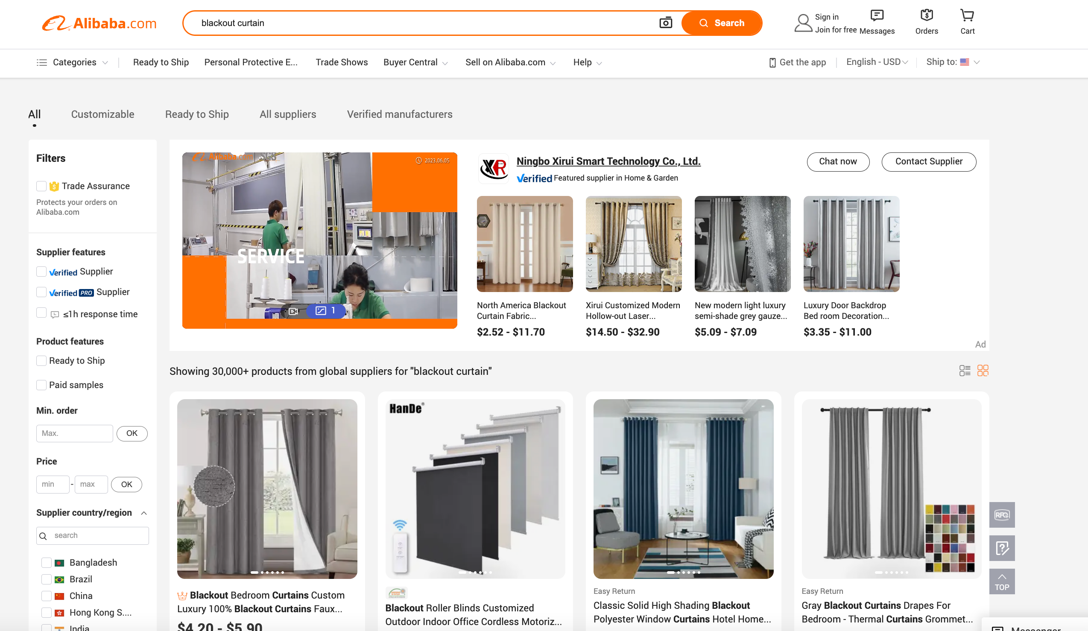The width and height of the screenshot is (1088, 631).
Task: Click the Price min input field
Action: 53,485
